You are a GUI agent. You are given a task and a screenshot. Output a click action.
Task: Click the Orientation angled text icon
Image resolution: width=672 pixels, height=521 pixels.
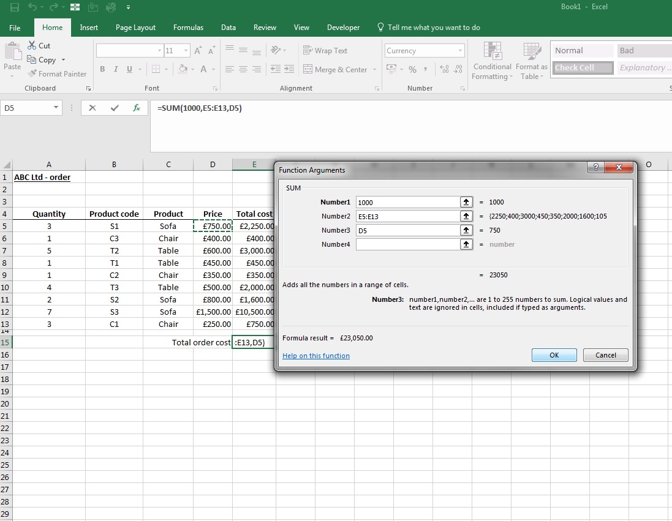(x=276, y=50)
